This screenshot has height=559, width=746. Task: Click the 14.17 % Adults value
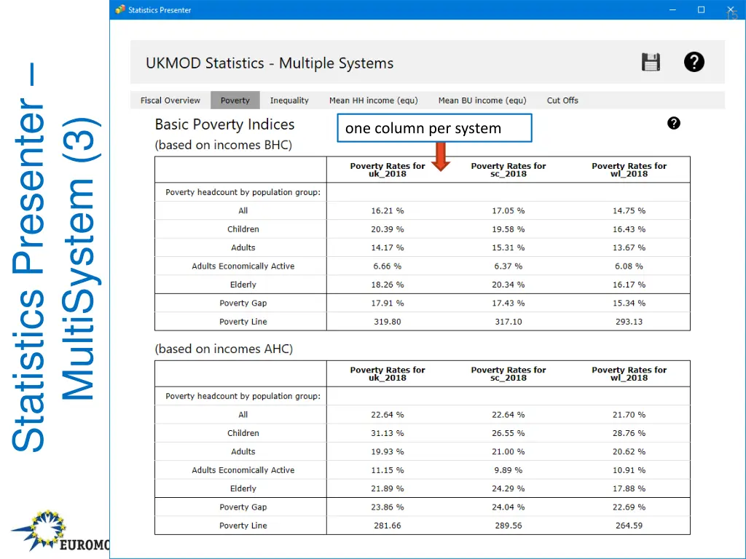388,247
